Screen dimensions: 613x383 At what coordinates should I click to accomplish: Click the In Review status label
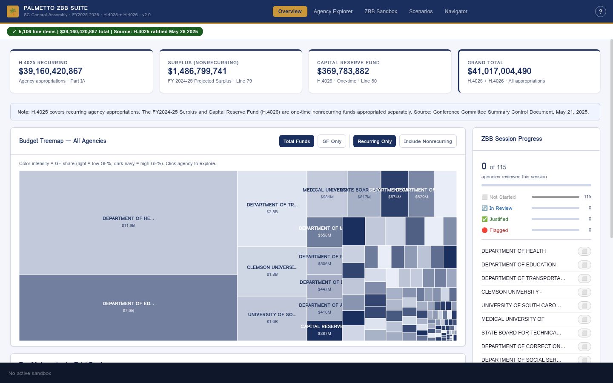501,208
